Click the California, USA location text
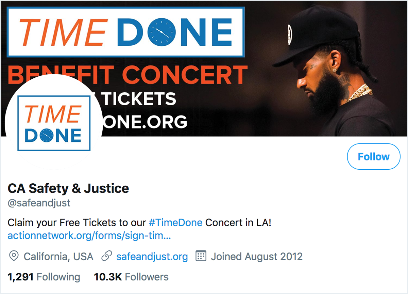This screenshot has height=294, width=408. point(58,256)
